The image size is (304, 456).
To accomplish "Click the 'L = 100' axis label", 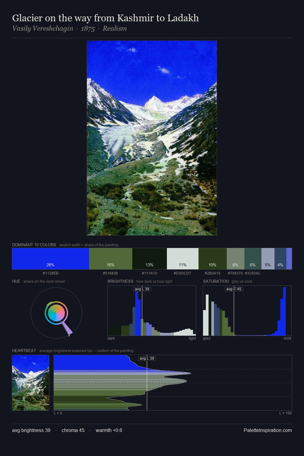I will [x=285, y=413].
